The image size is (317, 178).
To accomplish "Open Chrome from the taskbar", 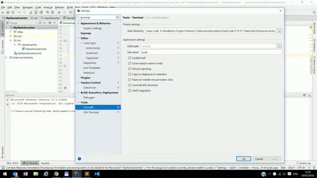I will (56, 174).
